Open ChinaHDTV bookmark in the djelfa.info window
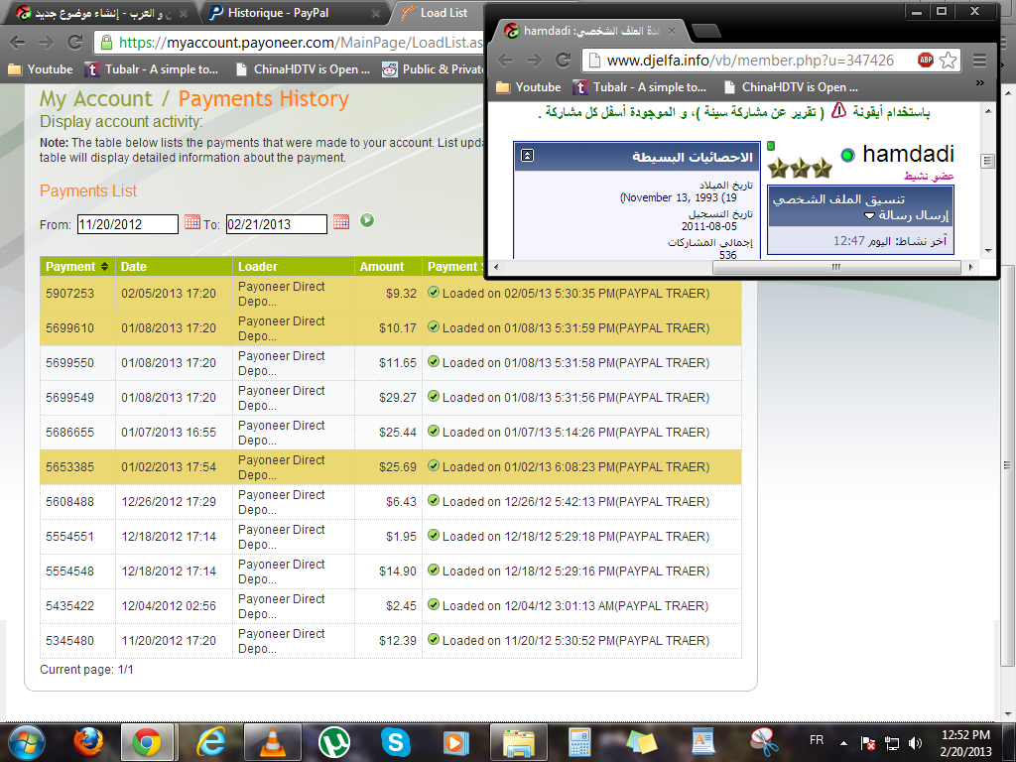 pos(791,87)
